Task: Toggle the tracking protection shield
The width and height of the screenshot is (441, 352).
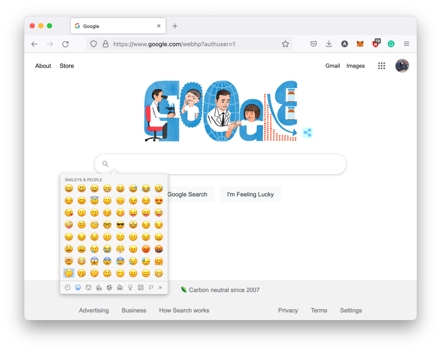Action: coord(93,44)
